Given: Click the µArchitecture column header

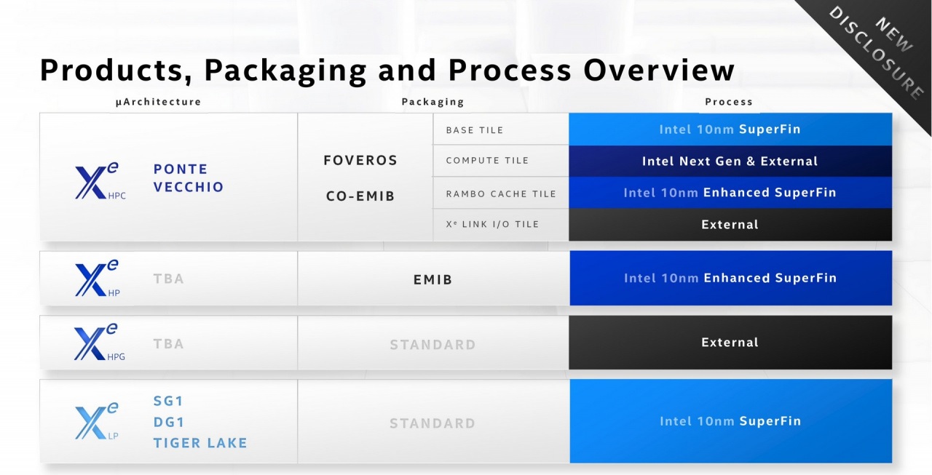Looking at the screenshot, I should point(158,102).
